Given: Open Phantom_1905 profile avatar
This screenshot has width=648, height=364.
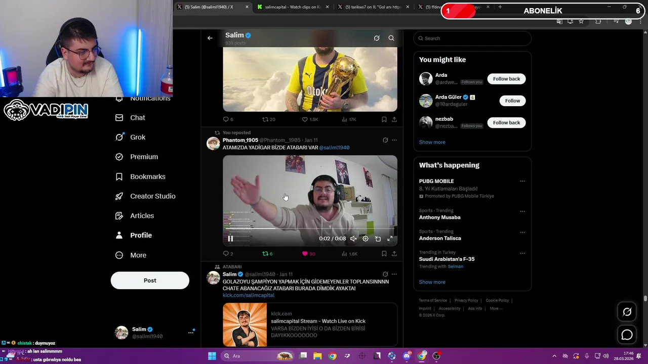Looking at the screenshot, I should (x=213, y=144).
